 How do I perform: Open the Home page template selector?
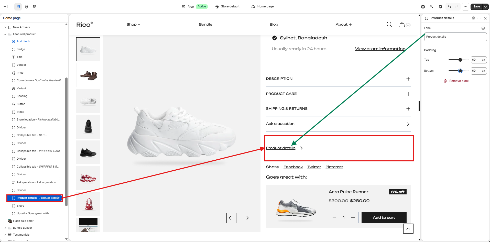pyautogui.click(x=263, y=7)
